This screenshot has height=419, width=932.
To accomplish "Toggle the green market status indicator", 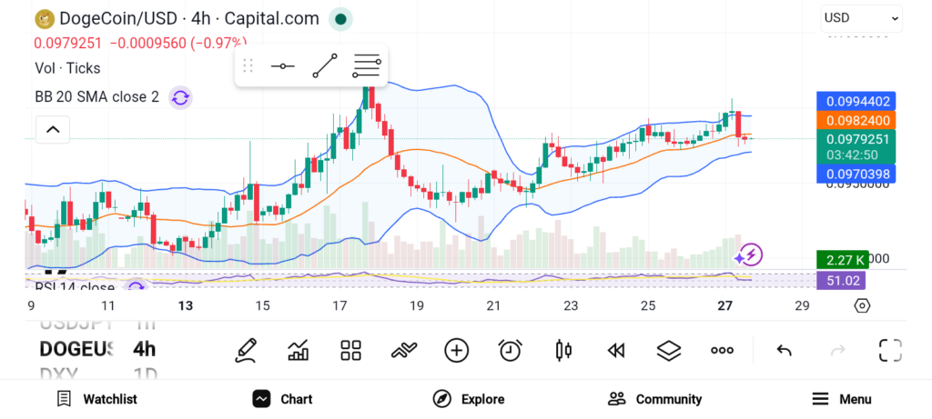I will [x=340, y=18].
